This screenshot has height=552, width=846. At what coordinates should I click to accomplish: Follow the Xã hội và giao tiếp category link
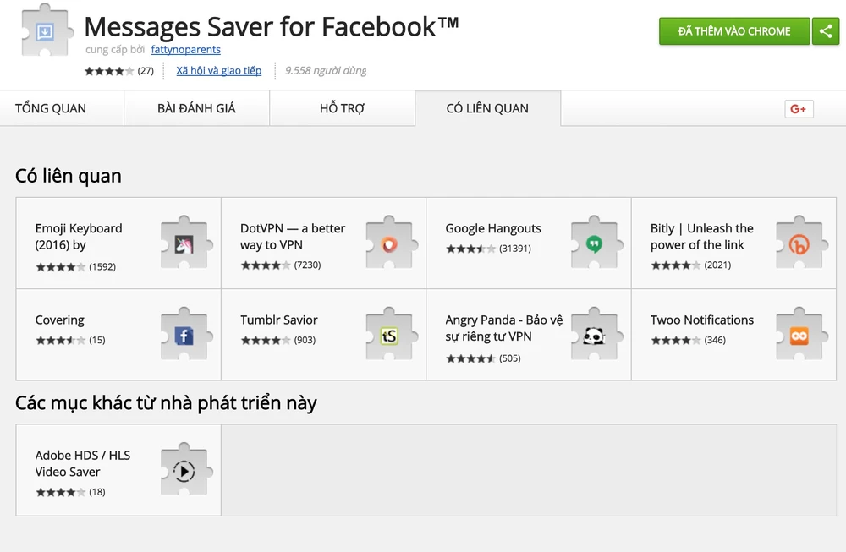219,71
